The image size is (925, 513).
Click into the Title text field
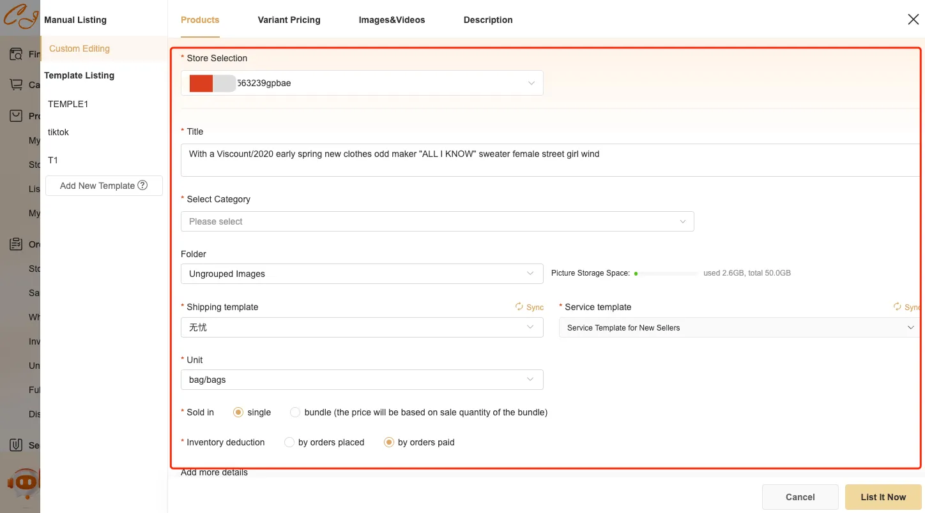[549, 160]
